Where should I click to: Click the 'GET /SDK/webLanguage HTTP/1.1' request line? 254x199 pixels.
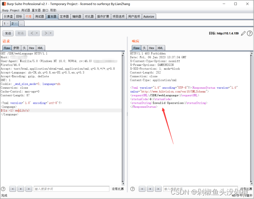point(24,54)
